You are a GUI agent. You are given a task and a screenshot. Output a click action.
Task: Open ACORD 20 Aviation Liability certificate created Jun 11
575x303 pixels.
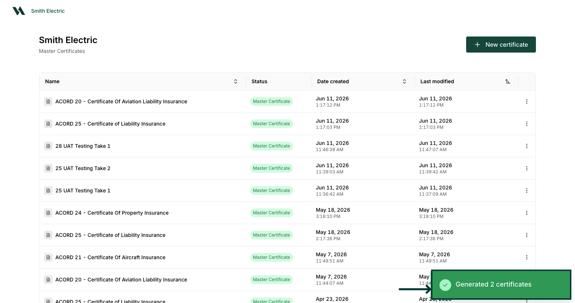pos(121,101)
